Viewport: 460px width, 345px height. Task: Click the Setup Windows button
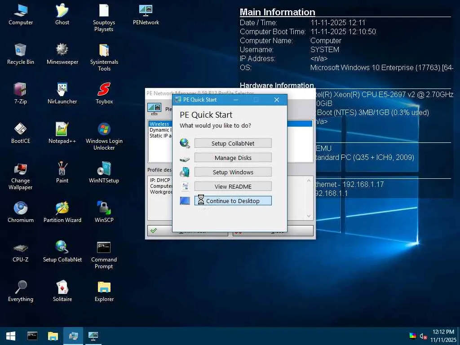pyautogui.click(x=233, y=172)
